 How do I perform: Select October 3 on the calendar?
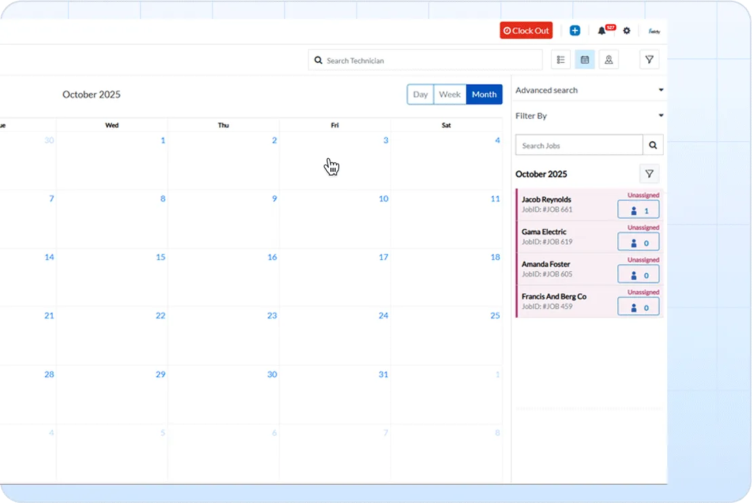(x=386, y=141)
